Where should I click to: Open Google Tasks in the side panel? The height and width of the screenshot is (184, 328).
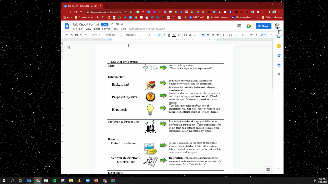tap(279, 55)
